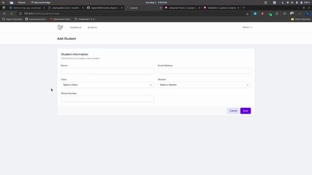The width and height of the screenshot is (312, 175).
Task: Open the Places menu in top panel
Action: click(x=21, y=2)
